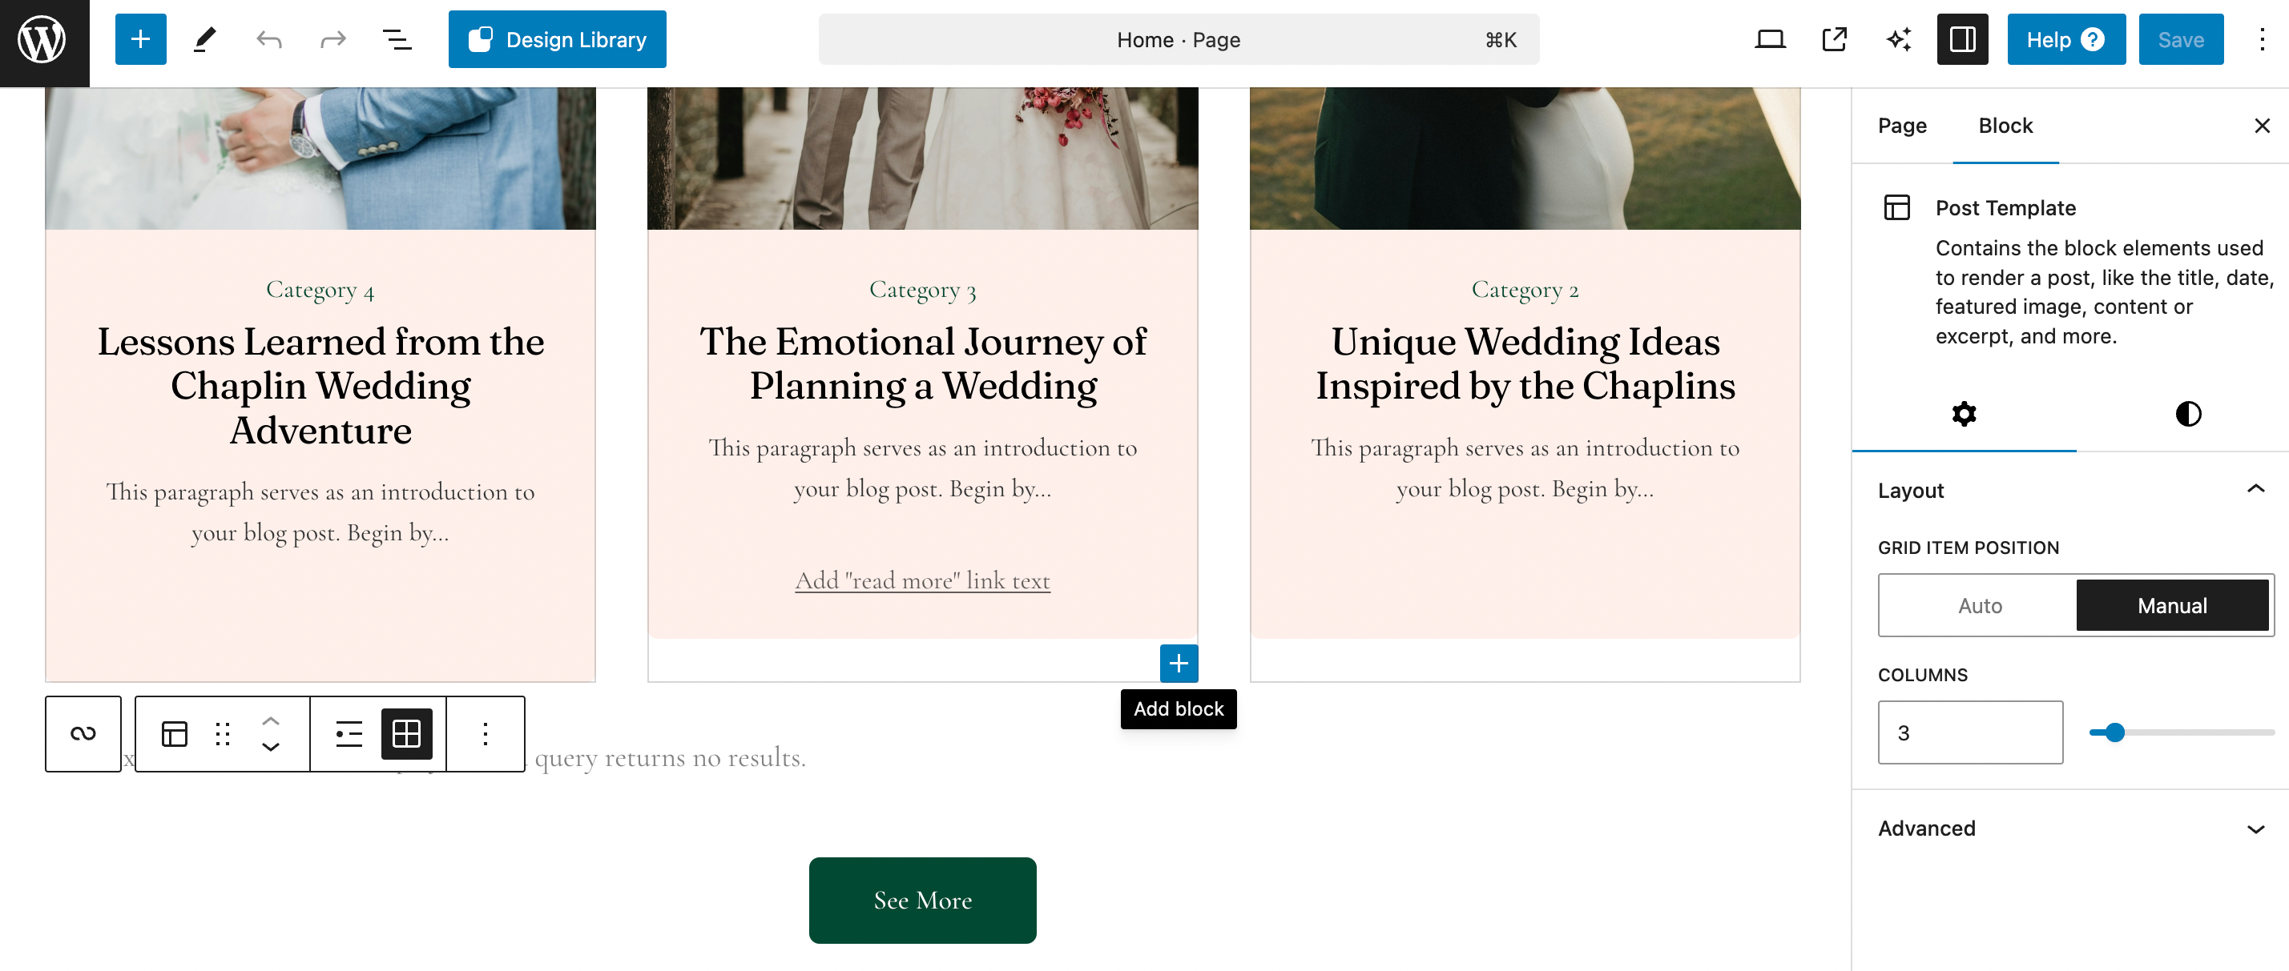Switch to the Page tab
The height and width of the screenshot is (971, 2289).
pyautogui.click(x=1901, y=125)
